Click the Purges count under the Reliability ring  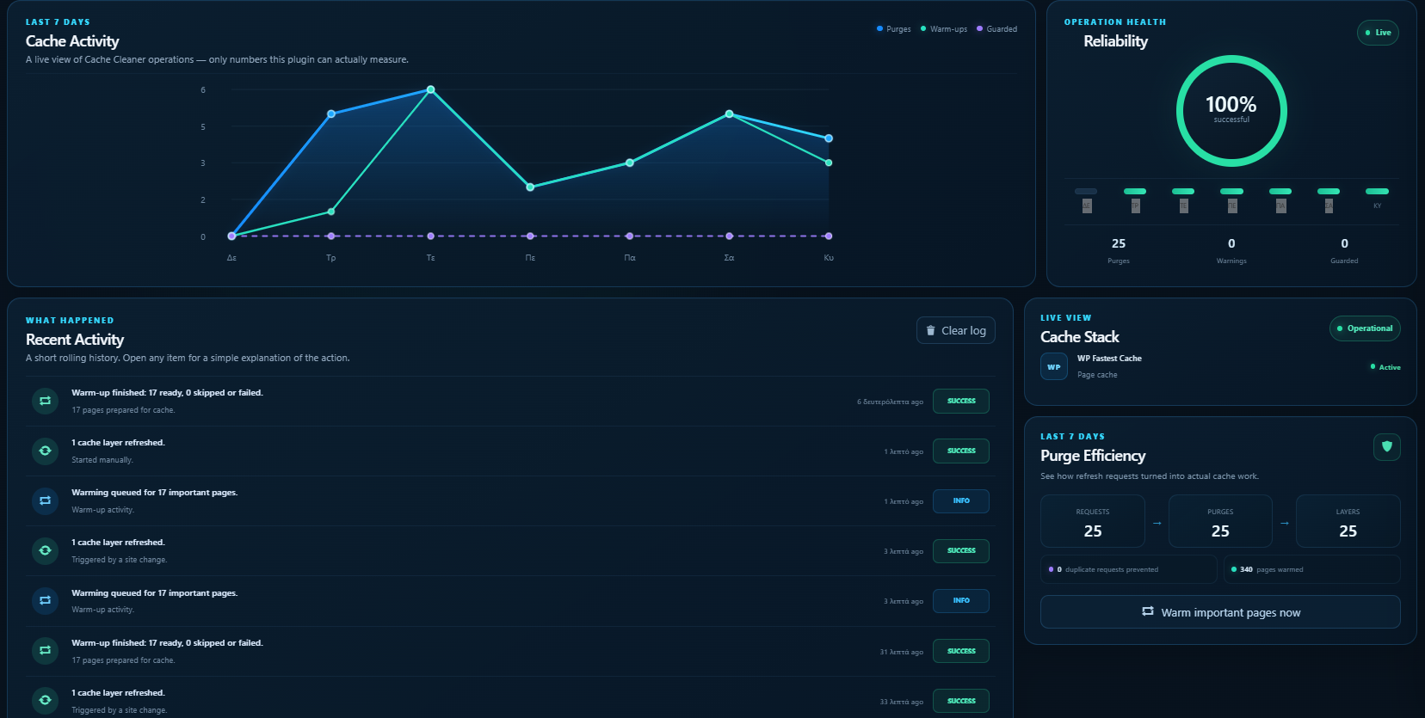point(1119,249)
